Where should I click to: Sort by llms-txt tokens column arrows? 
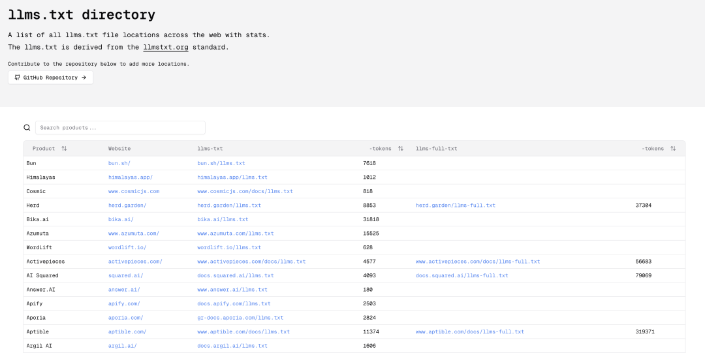(x=400, y=148)
